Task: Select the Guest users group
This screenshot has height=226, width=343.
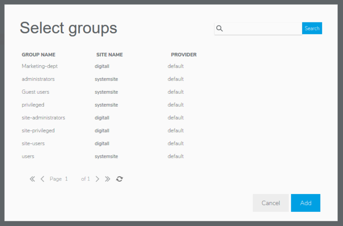Action: click(35, 92)
